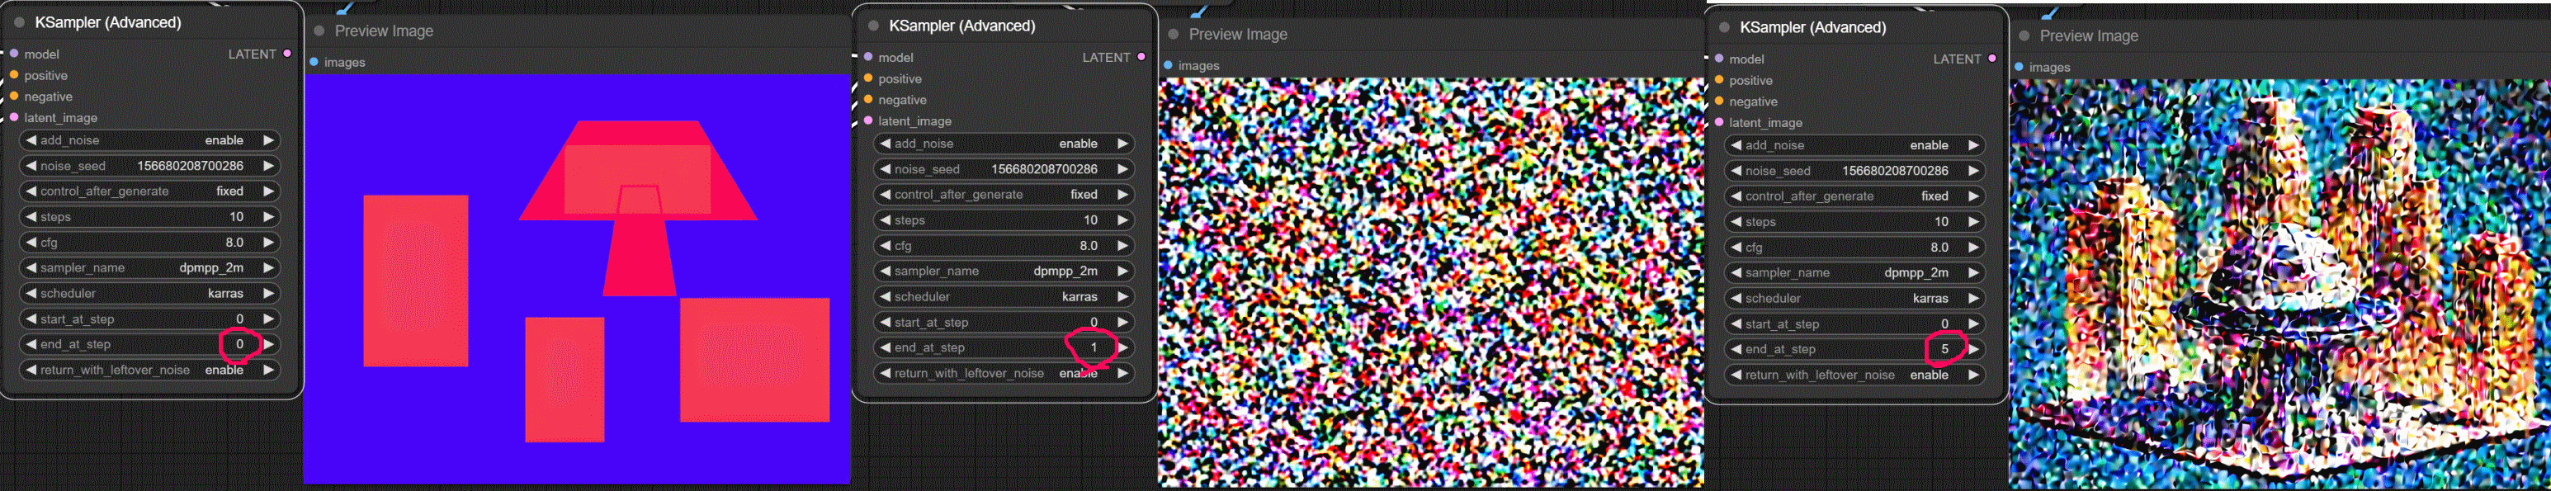Toggle return_with_leftover_noise in the middle KSampler
This screenshot has width=2551, height=491.
click(x=1002, y=373)
